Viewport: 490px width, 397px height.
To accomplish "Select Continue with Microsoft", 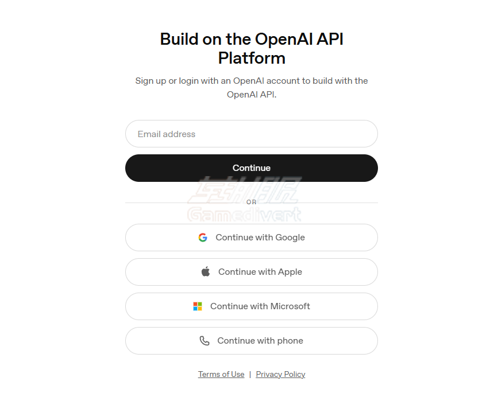I will click(x=252, y=306).
